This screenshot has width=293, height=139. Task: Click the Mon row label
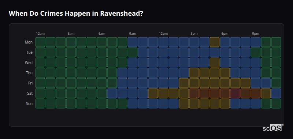[x=29, y=42]
